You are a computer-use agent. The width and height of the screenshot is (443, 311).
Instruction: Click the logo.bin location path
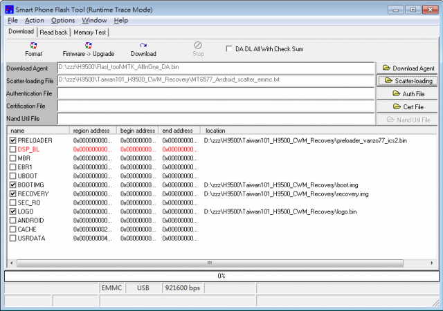[280, 211]
